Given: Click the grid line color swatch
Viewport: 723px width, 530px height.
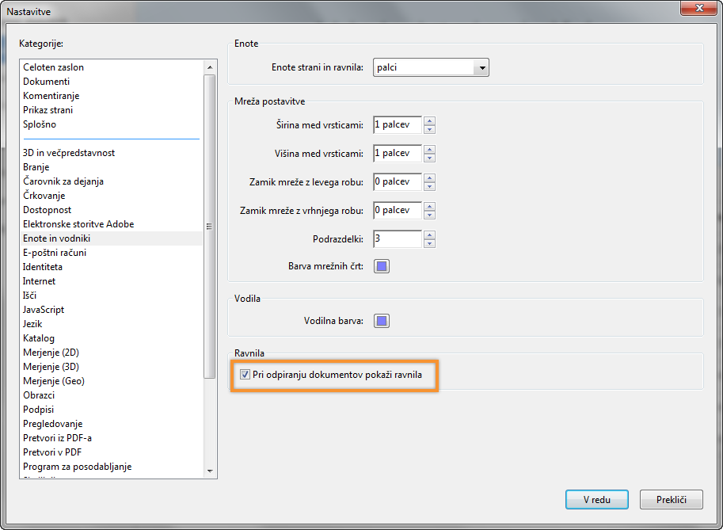Looking at the screenshot, I should click(x=382, y=266).
